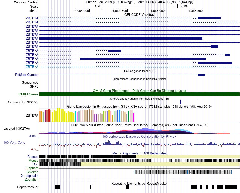Click the 100 Vert. Cons label
The height and width of the screenshot is (193, 240).
pos(14,142)
